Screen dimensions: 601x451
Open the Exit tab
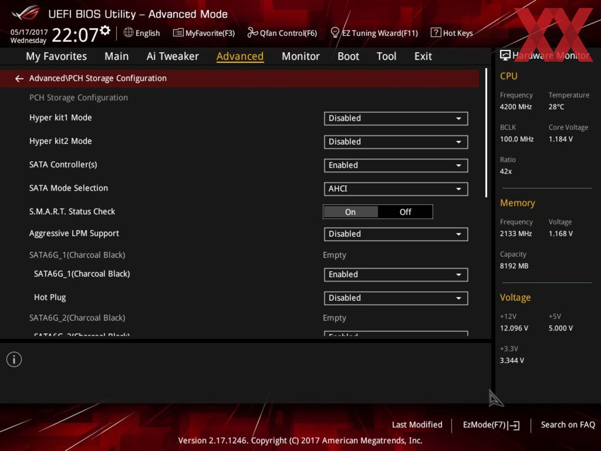(423, 56)
